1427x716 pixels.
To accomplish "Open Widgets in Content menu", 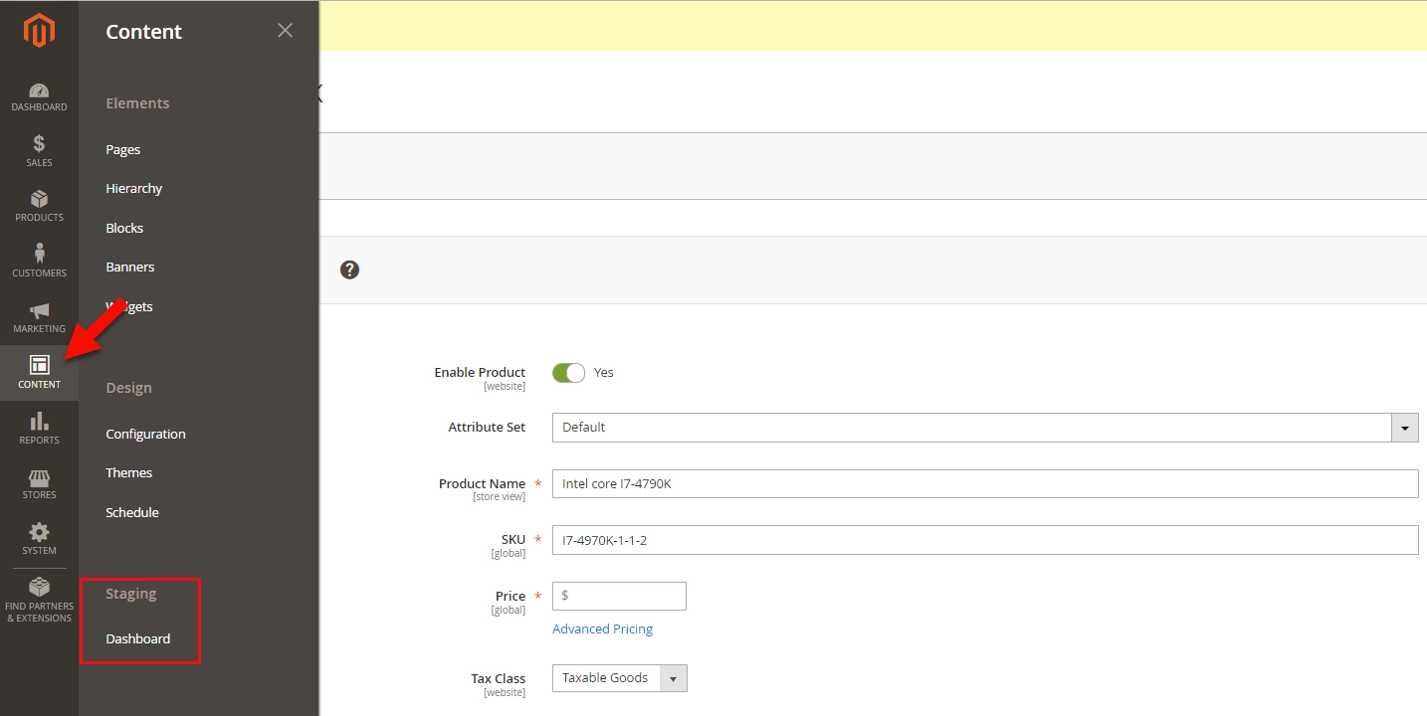I will click(129, 306).
